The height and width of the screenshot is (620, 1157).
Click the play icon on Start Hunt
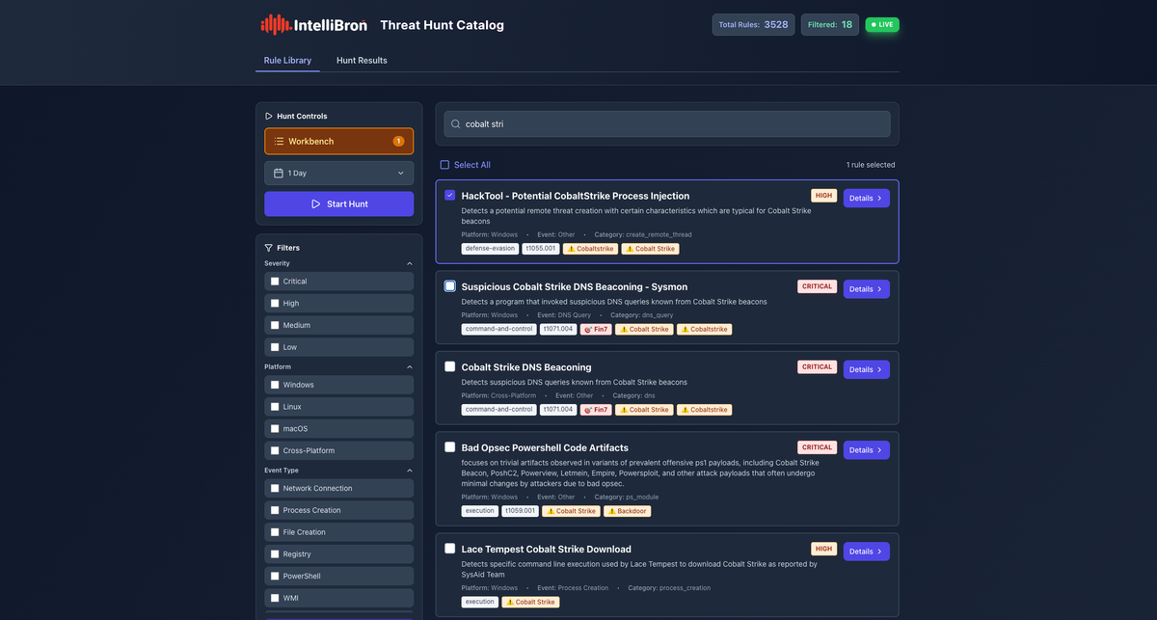(x=316, y=204)
